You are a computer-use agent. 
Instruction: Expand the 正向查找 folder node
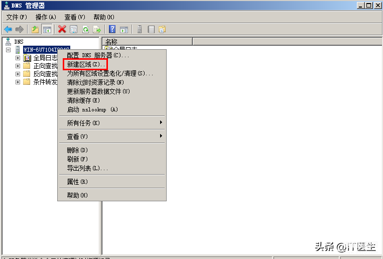pos(18,66)
